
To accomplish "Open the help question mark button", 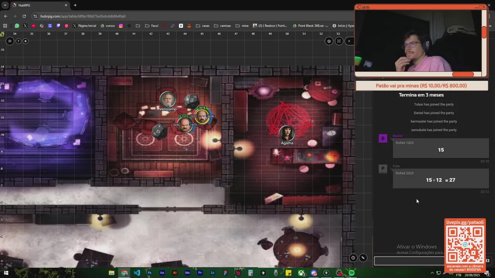I will 18,41.
